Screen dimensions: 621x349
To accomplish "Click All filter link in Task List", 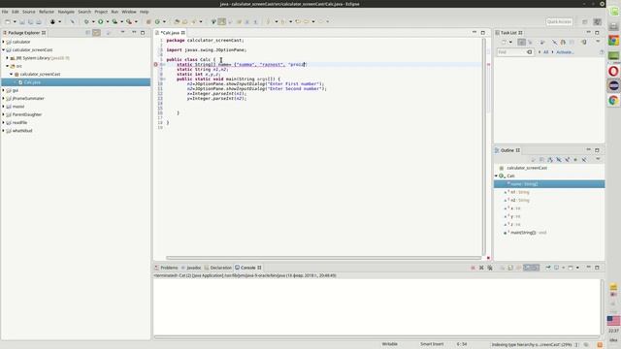I will coord(545,52).
